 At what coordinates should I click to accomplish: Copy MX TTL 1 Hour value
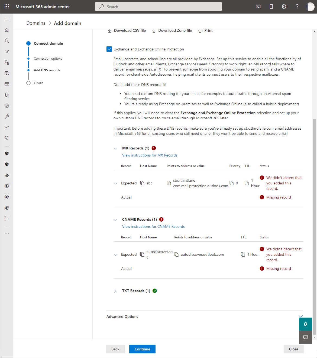click(247, 183)
